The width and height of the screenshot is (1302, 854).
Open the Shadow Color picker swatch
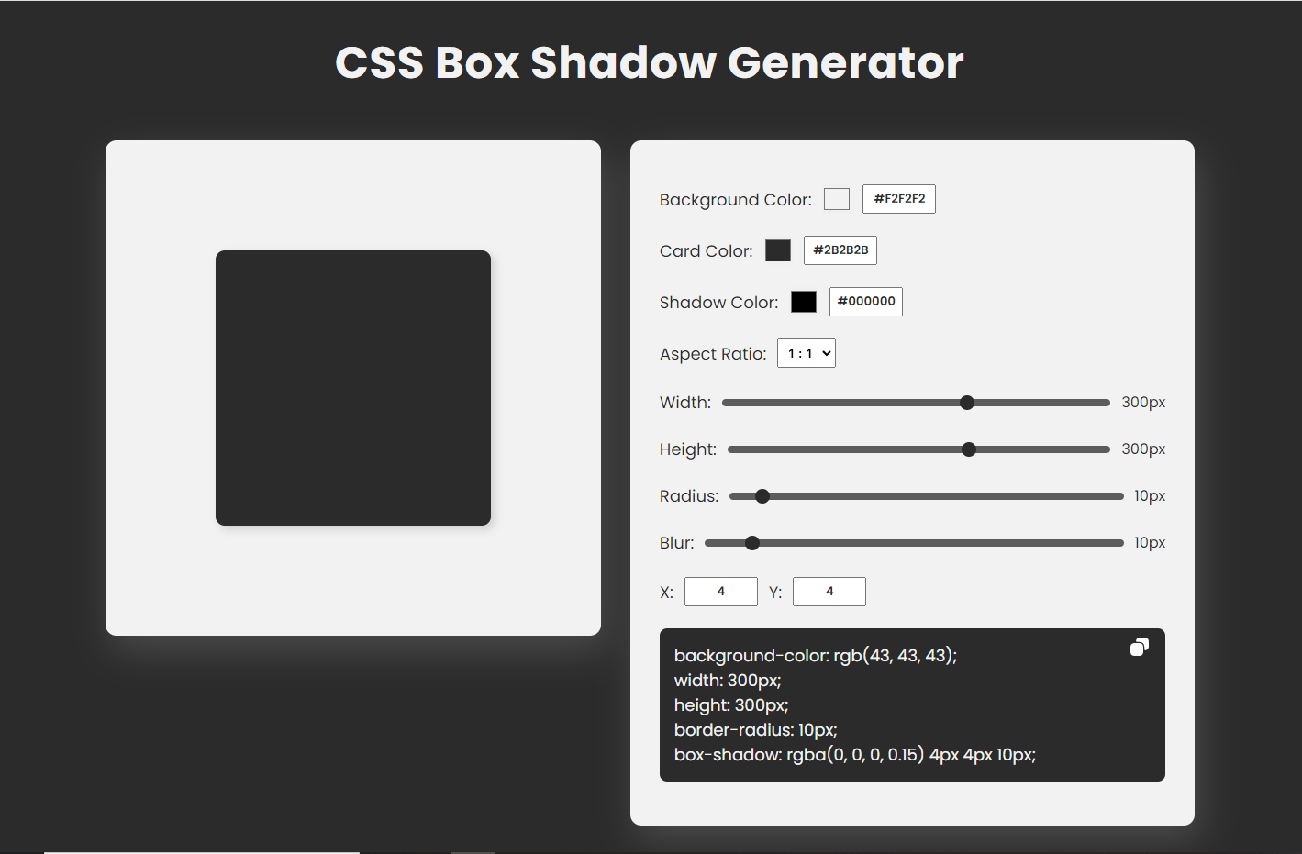point(803,301)
